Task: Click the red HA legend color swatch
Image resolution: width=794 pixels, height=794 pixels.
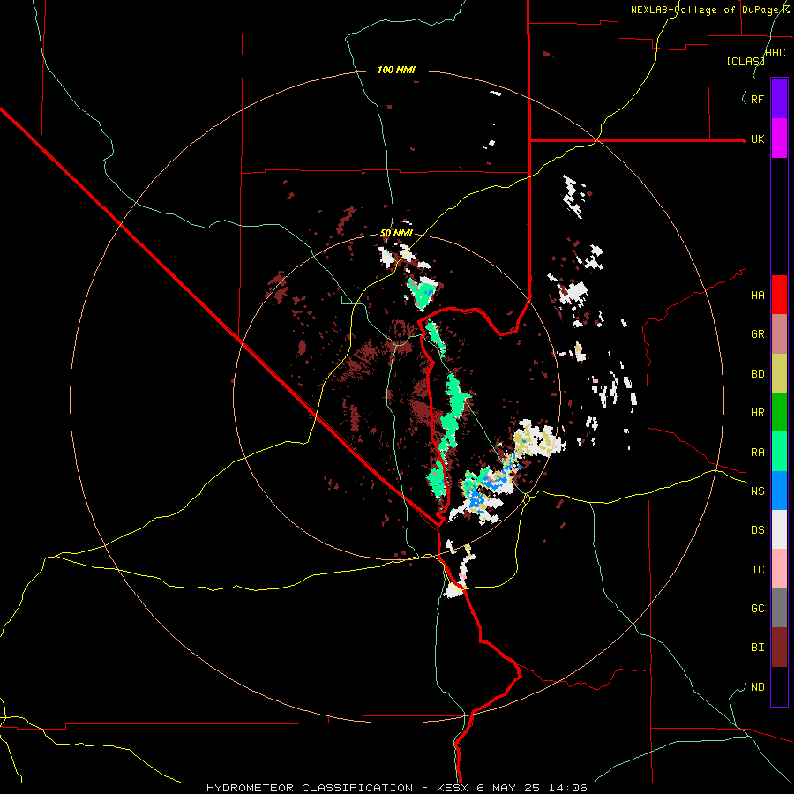Action: point(779,295)
